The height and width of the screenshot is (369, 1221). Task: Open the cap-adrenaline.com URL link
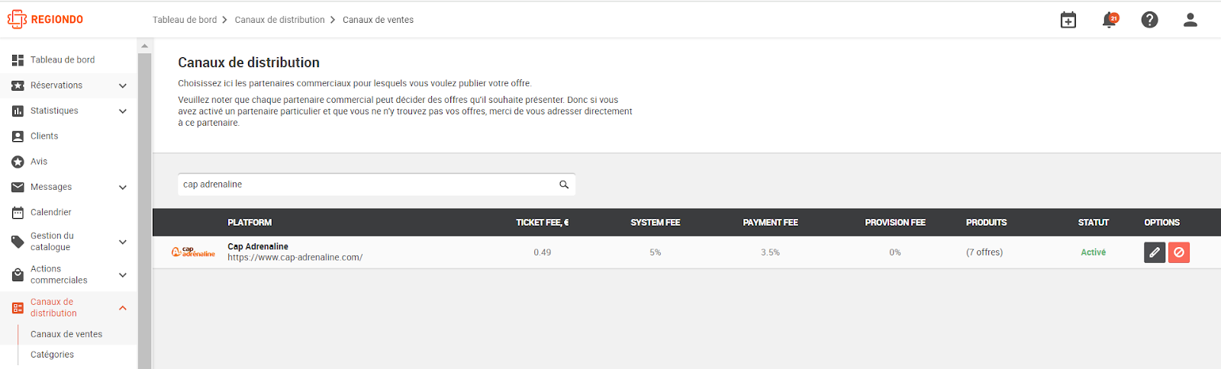[x=295, y=258]
